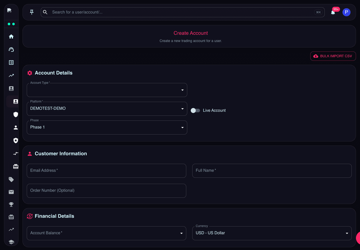Screen dimensions: 360x250
Task: Open the Account Balance dropdown
Action: point(106,233)
